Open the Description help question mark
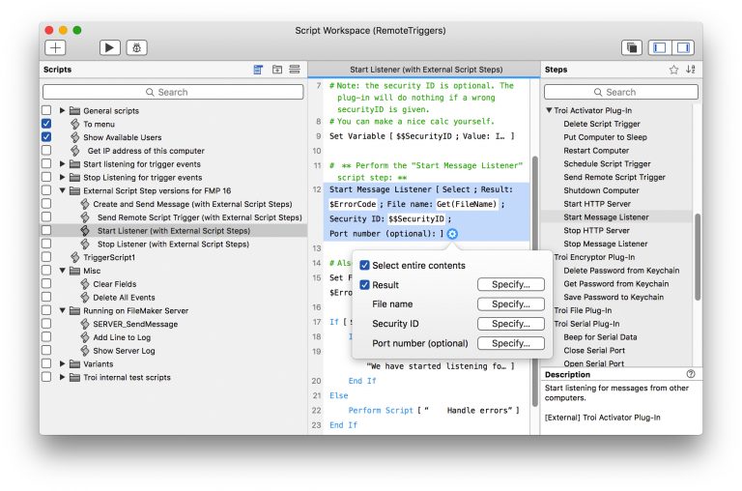The image size is (742, 491). (x=691, y=374)
